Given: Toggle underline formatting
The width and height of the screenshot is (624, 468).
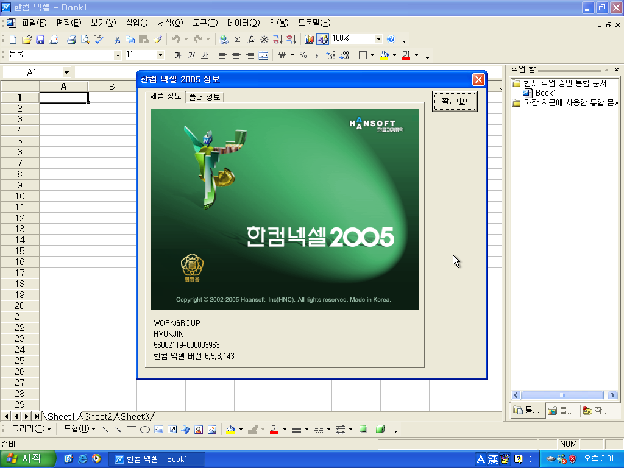Looking at the screenshot, I should [205, 55].
